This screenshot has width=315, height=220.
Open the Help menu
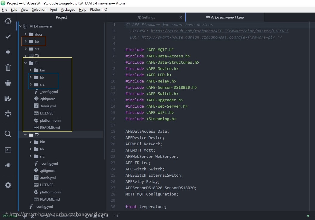[82, 10]
